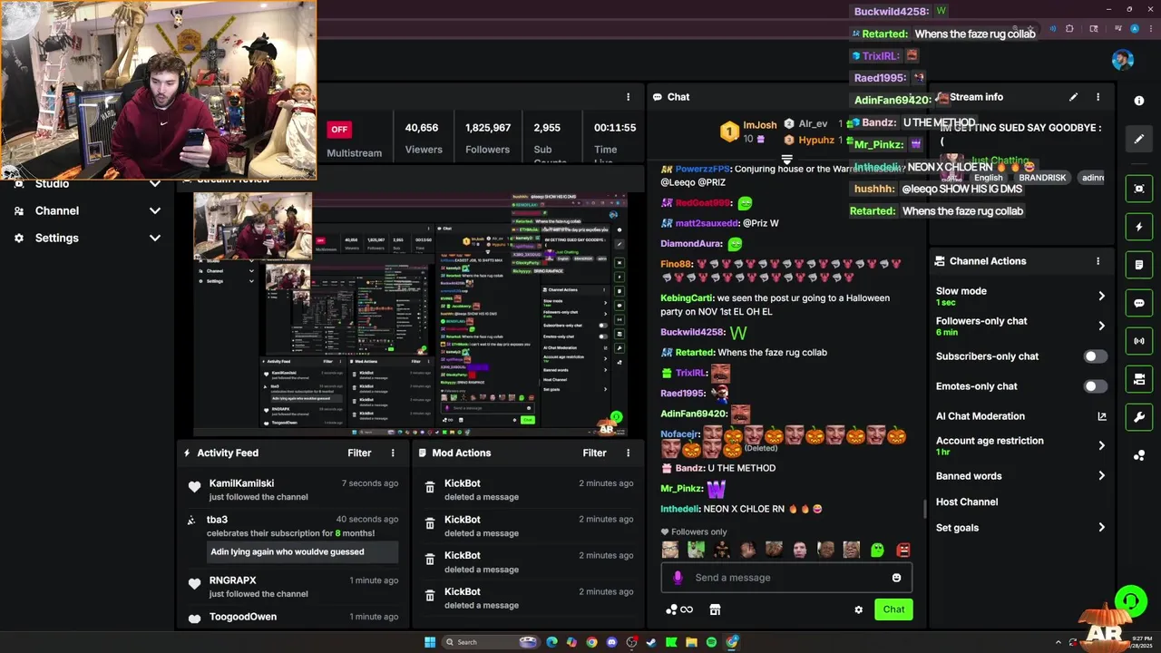Open the profile avatar at top right

coord(1122,60)
